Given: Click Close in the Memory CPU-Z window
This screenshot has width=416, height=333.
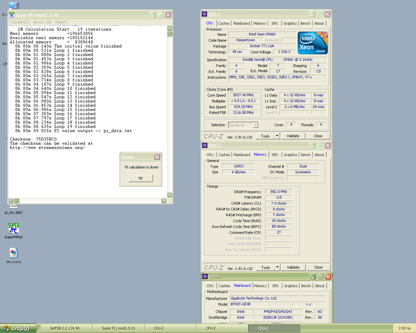Looking at the screenshot, I should (x=318, y=267).
